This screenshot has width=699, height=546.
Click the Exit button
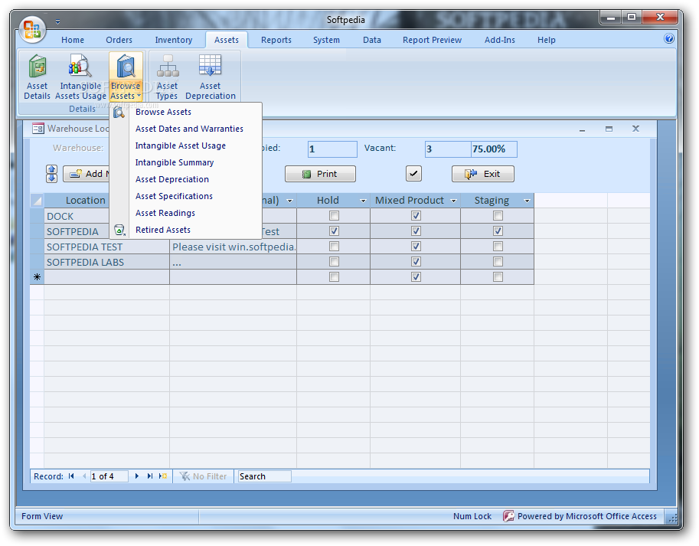click(483, 174)
